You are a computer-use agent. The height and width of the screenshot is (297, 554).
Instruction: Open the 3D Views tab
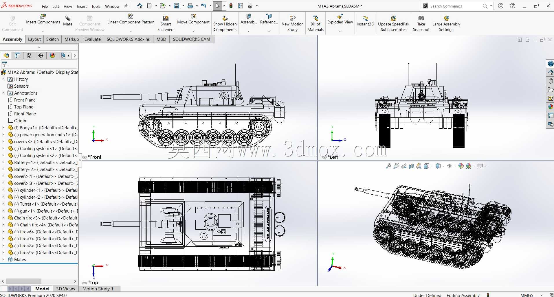coord(65,289)
